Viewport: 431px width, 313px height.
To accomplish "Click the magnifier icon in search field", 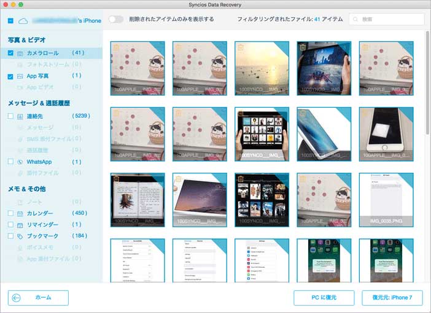I will [x=355, y=19].
